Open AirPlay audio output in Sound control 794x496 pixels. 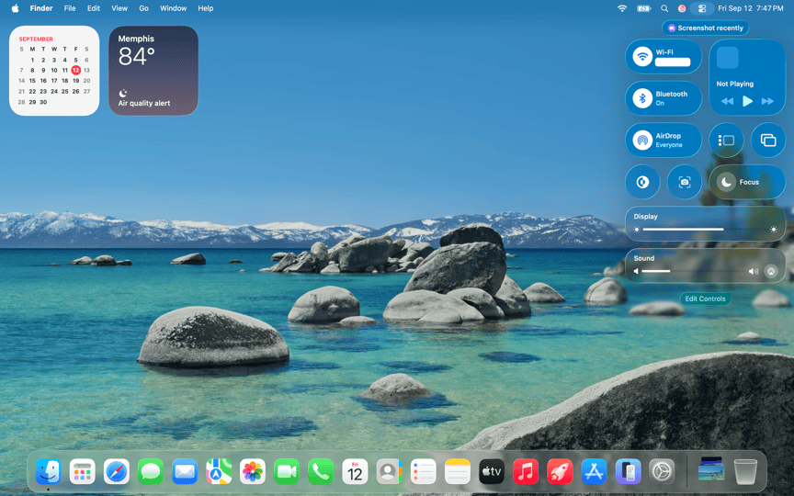(x=771, y=271)
